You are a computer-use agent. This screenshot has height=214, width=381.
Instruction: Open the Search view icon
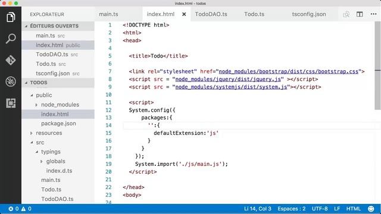[x=11, y=39]
